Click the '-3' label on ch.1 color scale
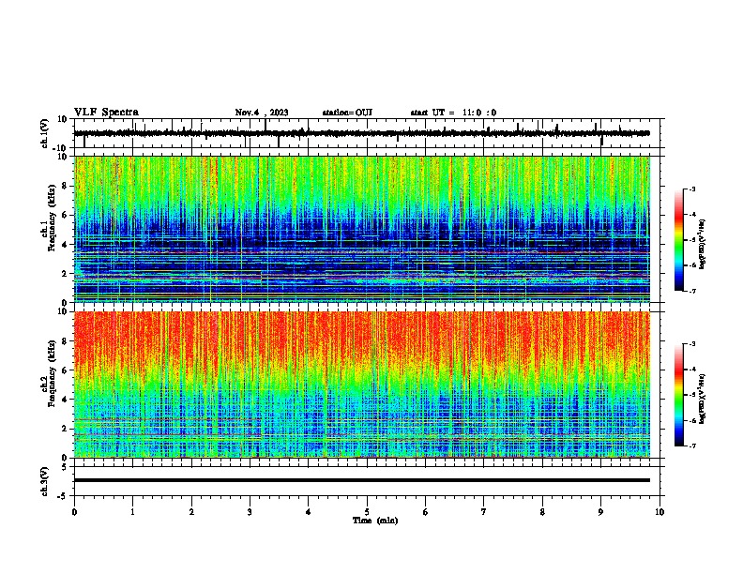The width and height of the screenshot is (743, 574). pos(692,189)
